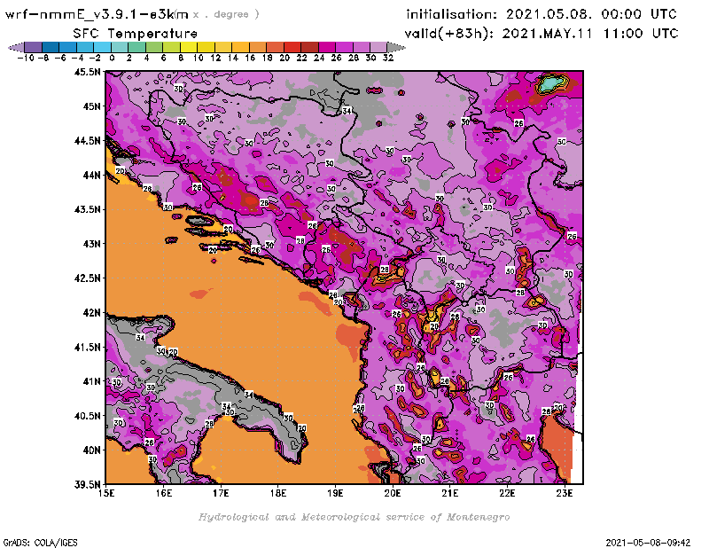The image size is (709, 548).
Task: Click the 'SFC Temperature' legend title
Action: tap(136, 34)
